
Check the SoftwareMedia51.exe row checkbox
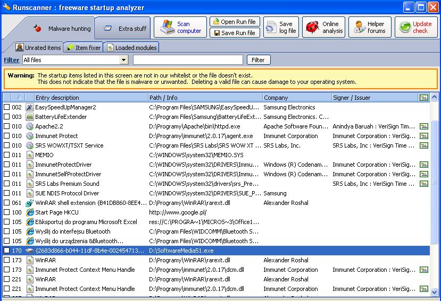pos(7,251)
